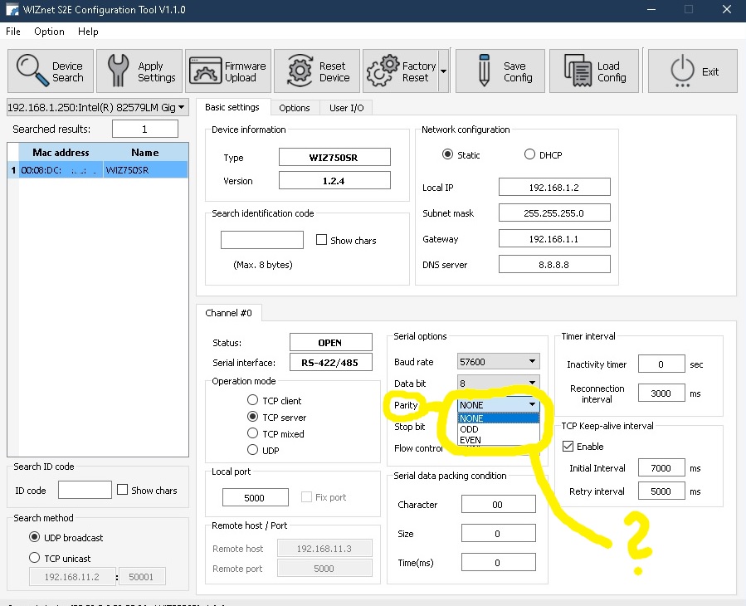Select the DHCP radio button
The width and height of the screenshot is (746, 606).
[x=529, y=154]
